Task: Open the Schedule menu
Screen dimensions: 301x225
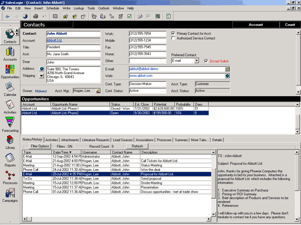Action: [x=53, y=8]
